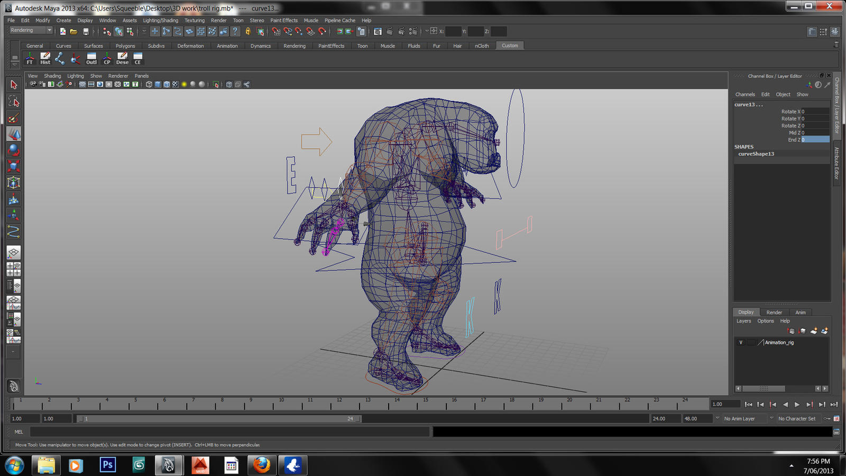Create a new layer from selected objects

pos(824,331)
